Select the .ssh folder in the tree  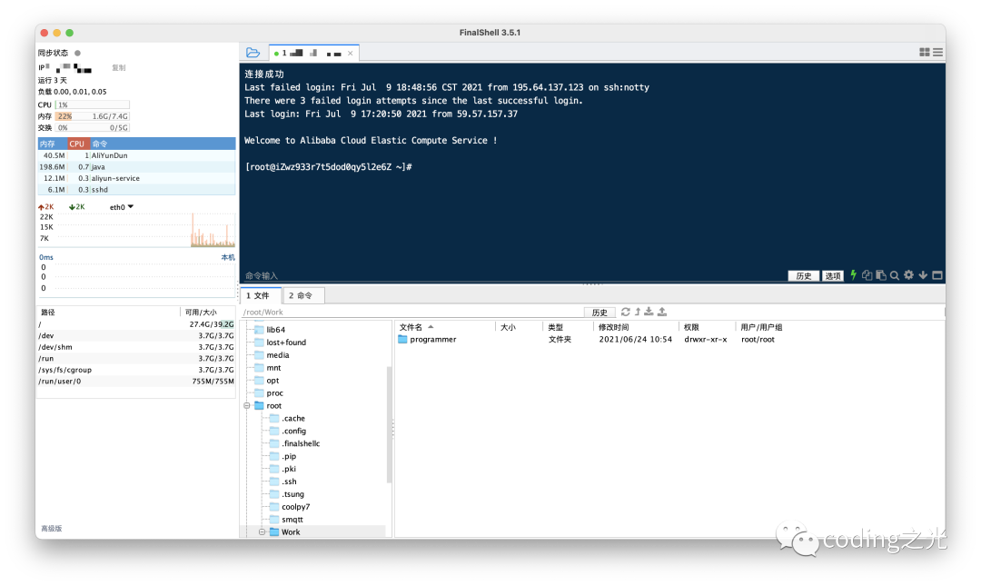(283, 482)
